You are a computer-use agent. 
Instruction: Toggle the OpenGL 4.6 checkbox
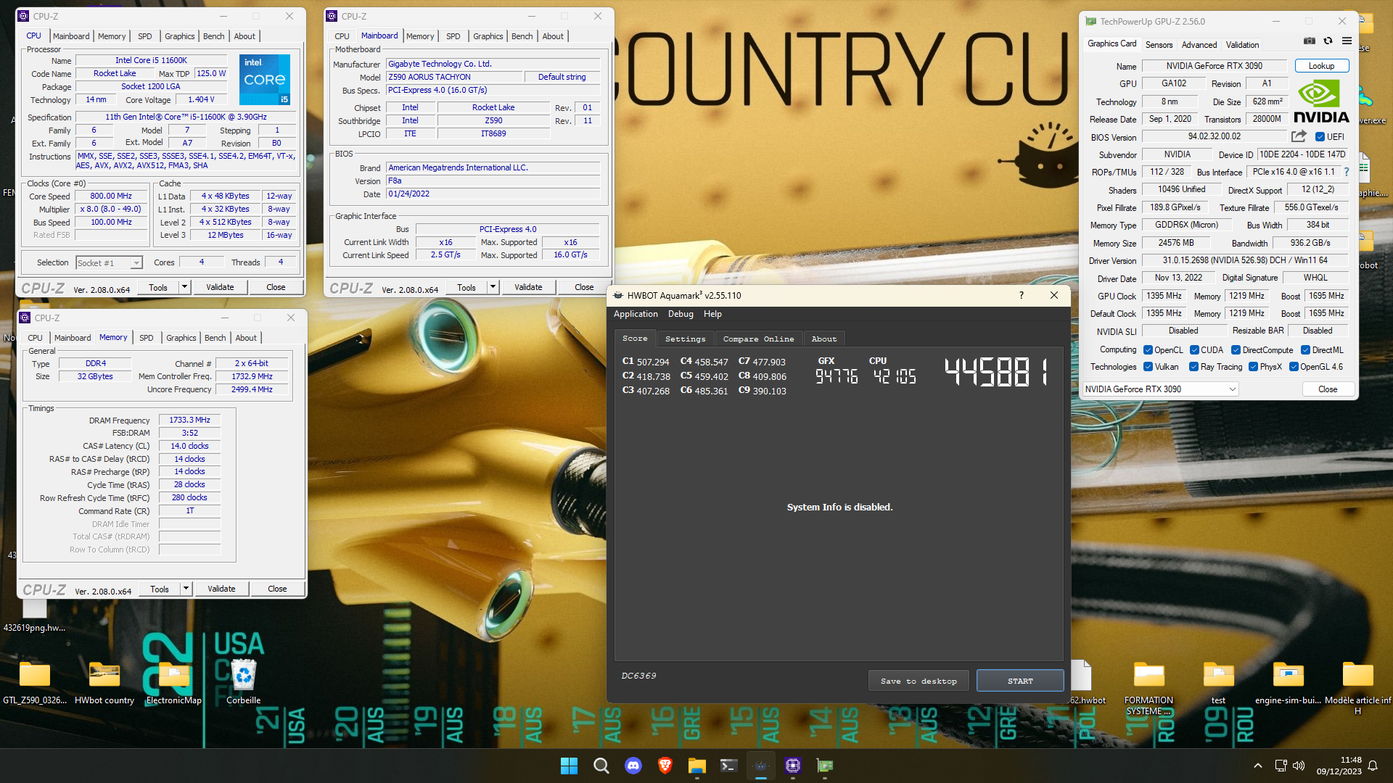point(1294,367)
